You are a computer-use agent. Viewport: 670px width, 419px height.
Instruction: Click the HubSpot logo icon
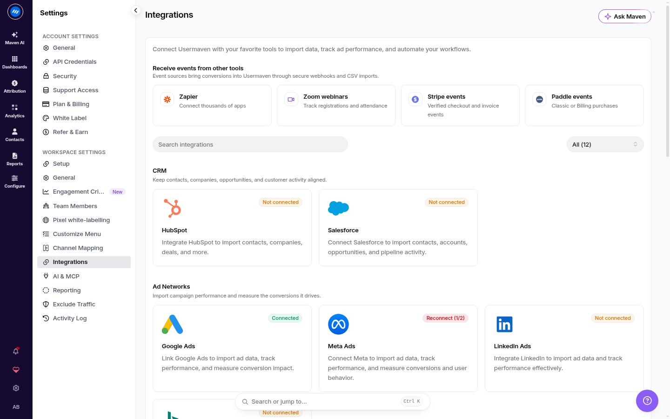pyautogui.click(x=172, y=208)
